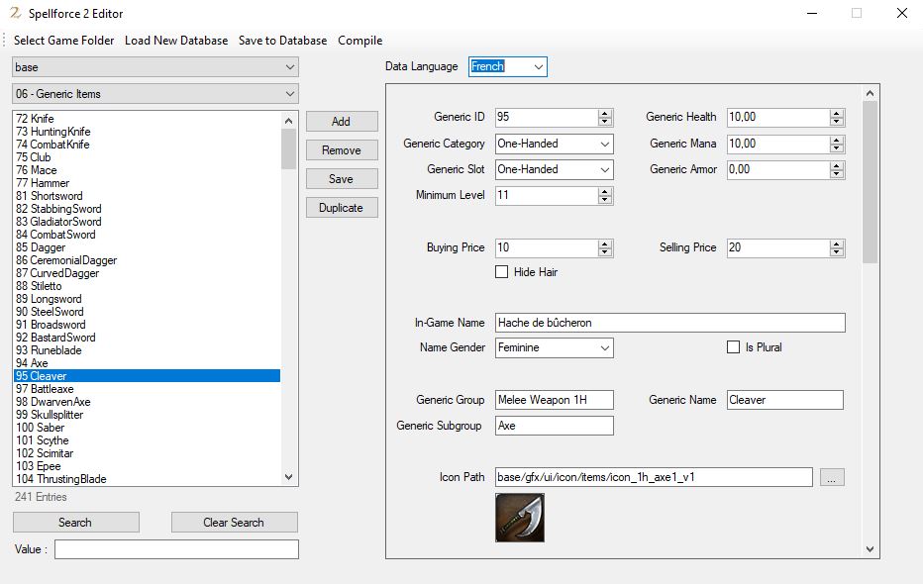Click the details panel scroll down arrow
923x584 pixels.
(871, 549)
